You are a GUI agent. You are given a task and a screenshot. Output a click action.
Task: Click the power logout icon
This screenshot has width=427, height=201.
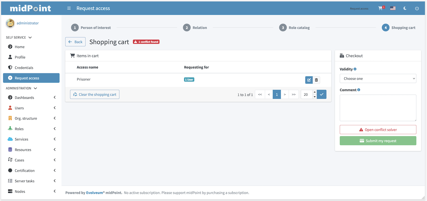pyautogui.click(x=417, y=8)
